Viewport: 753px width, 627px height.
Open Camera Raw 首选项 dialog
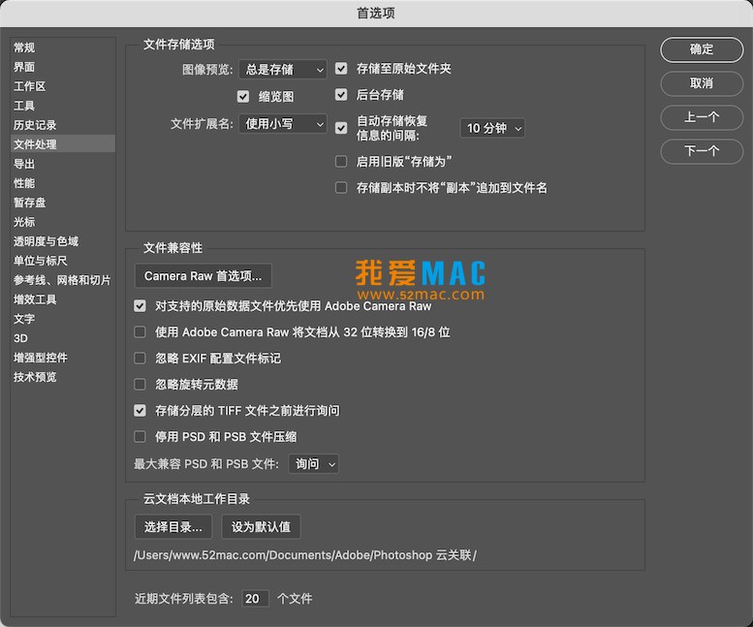[x=204, y=276]
